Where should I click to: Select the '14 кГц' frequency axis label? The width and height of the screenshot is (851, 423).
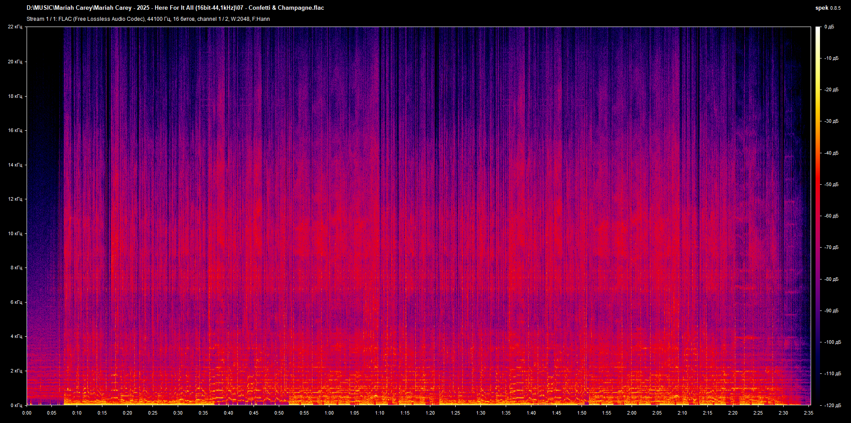(15, 165)
